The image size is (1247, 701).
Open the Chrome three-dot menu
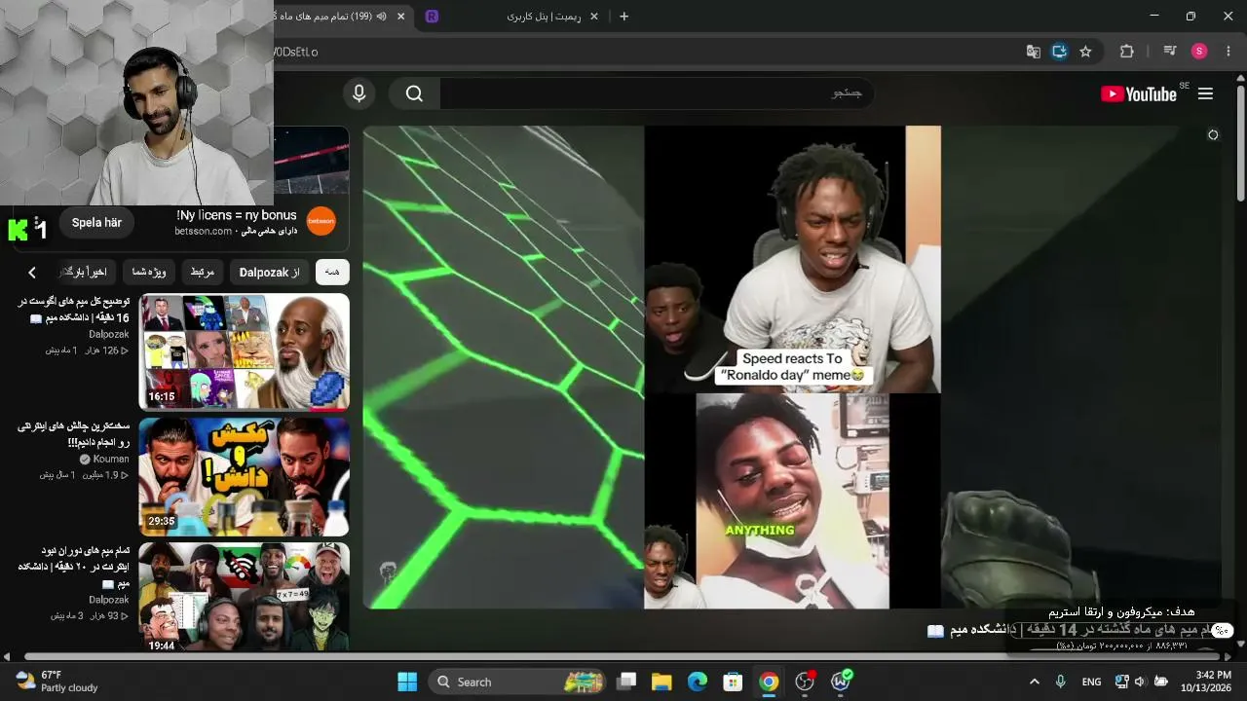point(1228,52)
